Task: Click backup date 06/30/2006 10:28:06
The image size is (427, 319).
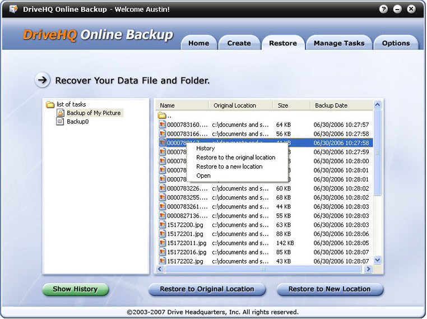Action: pos(341,234)
